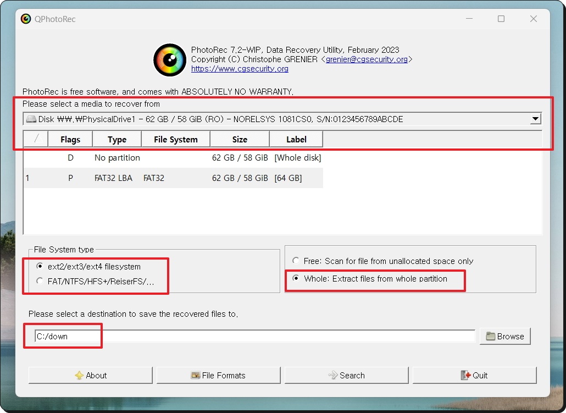
Task: Click the Search arrow icon
Action: click(333, 376)
